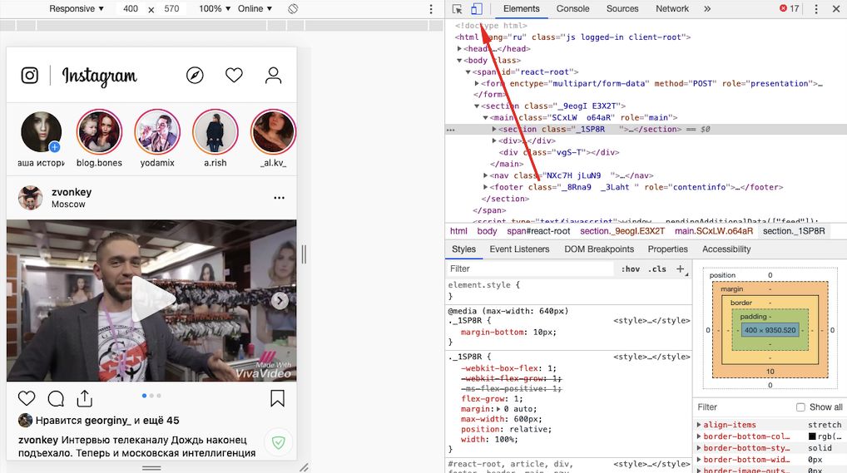Open the Online throttling dropdown
Image resolution: width=847 pixels, height=473 pixels.
click(x=255, y=8)
